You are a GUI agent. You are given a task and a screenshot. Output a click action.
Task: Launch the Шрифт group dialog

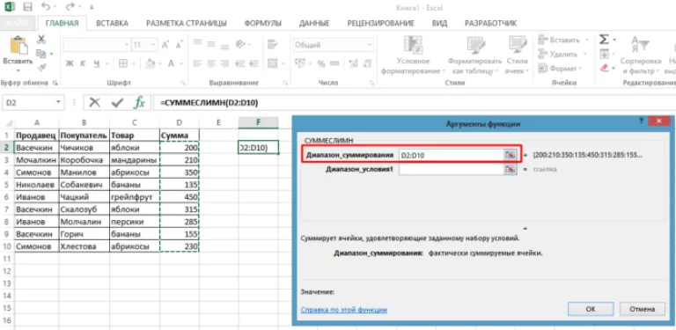183,83
